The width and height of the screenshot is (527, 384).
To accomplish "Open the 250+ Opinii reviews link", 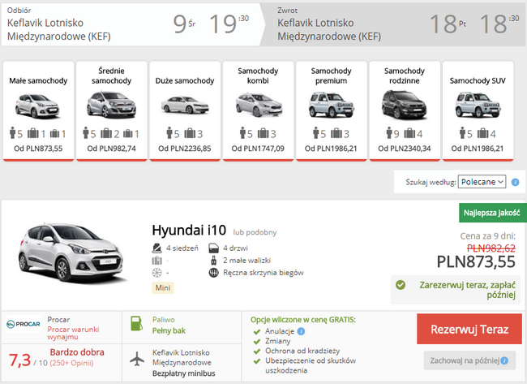I will click(x=71, y=363).
